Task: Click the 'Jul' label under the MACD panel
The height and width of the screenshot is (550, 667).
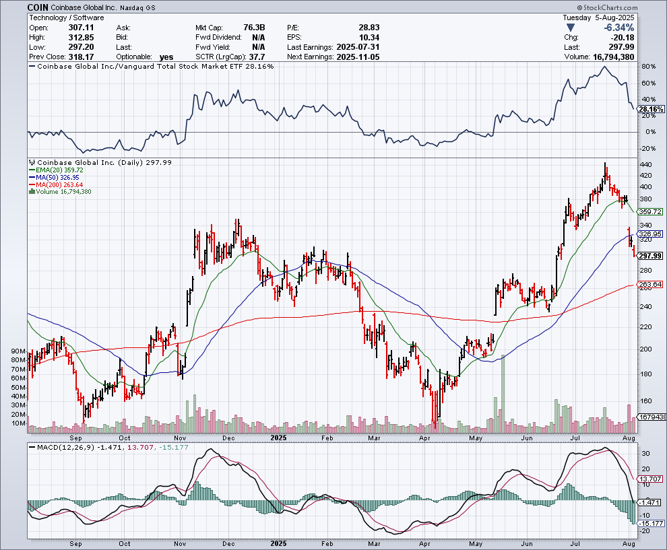Action: (x=575, y=544)
